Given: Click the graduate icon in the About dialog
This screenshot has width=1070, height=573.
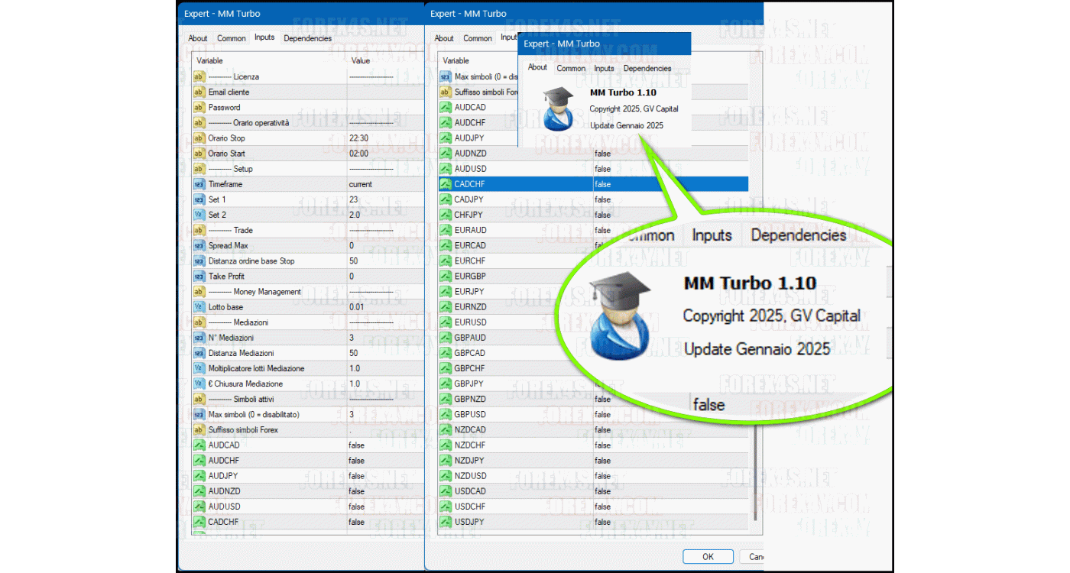Looking at the screenshot, I should coord(558,108).
